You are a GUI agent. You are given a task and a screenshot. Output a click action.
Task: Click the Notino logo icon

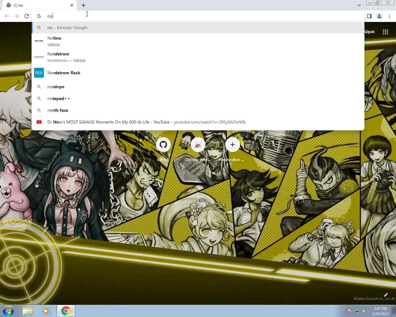39,41
